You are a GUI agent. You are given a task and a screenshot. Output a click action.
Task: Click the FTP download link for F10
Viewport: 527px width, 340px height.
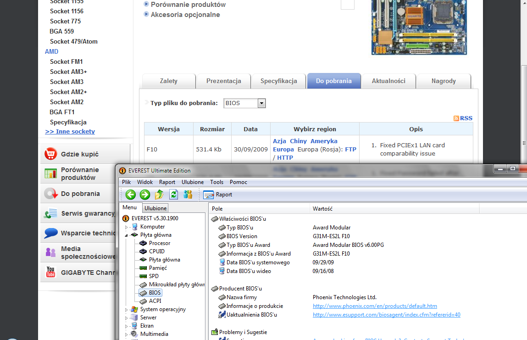coord(350,149)
